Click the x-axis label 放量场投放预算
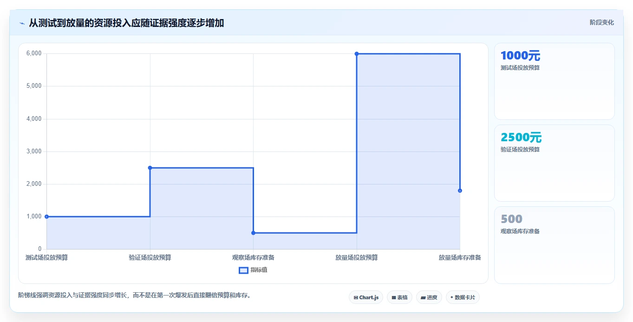The height and width of the screenshot is (322, 633). [357, 257]
